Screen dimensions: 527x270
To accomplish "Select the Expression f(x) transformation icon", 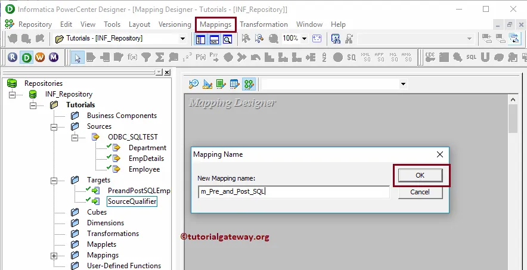I will point(132,57).
